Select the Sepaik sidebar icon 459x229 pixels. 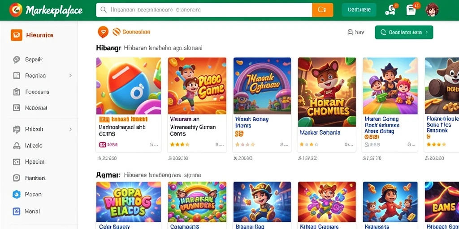tap(17, 59)
